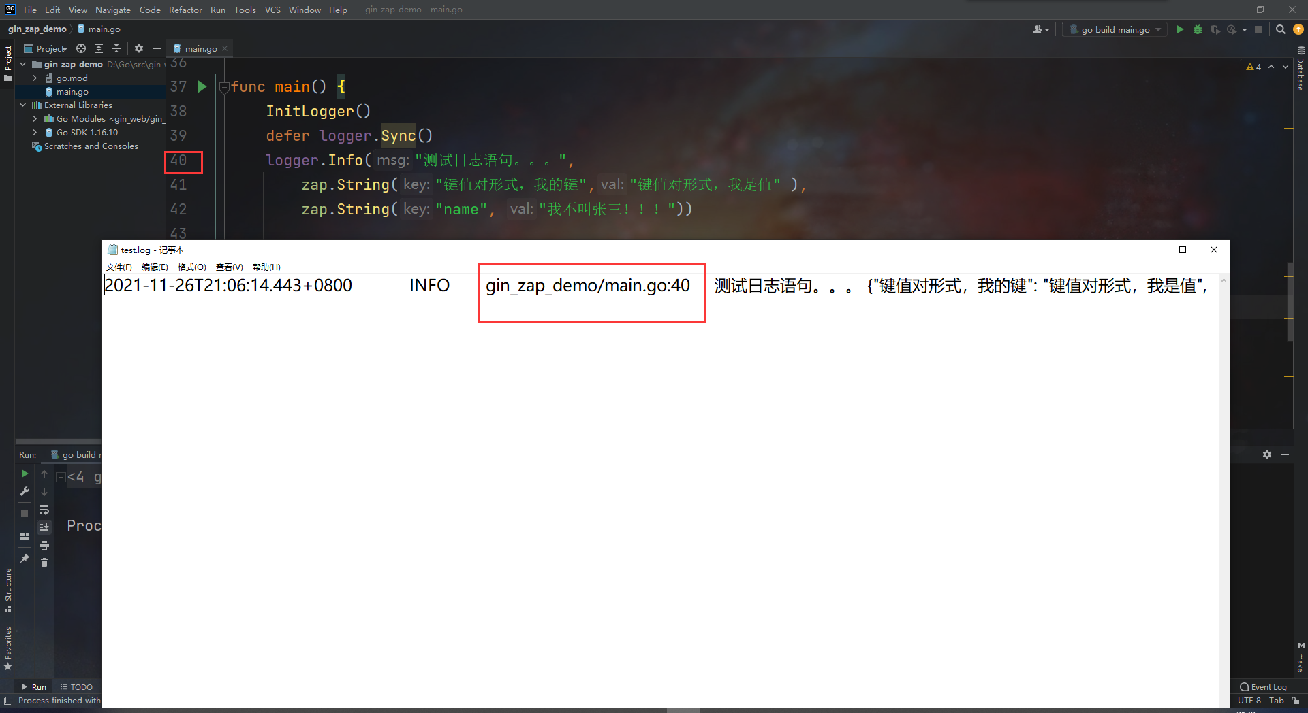
Task: Open the Event Log
Action: tap(1264, 686)
